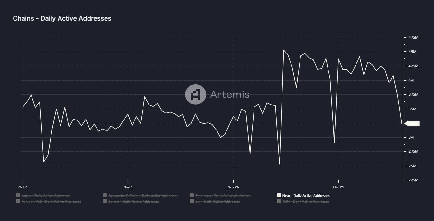Toggle the Solana legend checkbox square

[x=105, y=201]
